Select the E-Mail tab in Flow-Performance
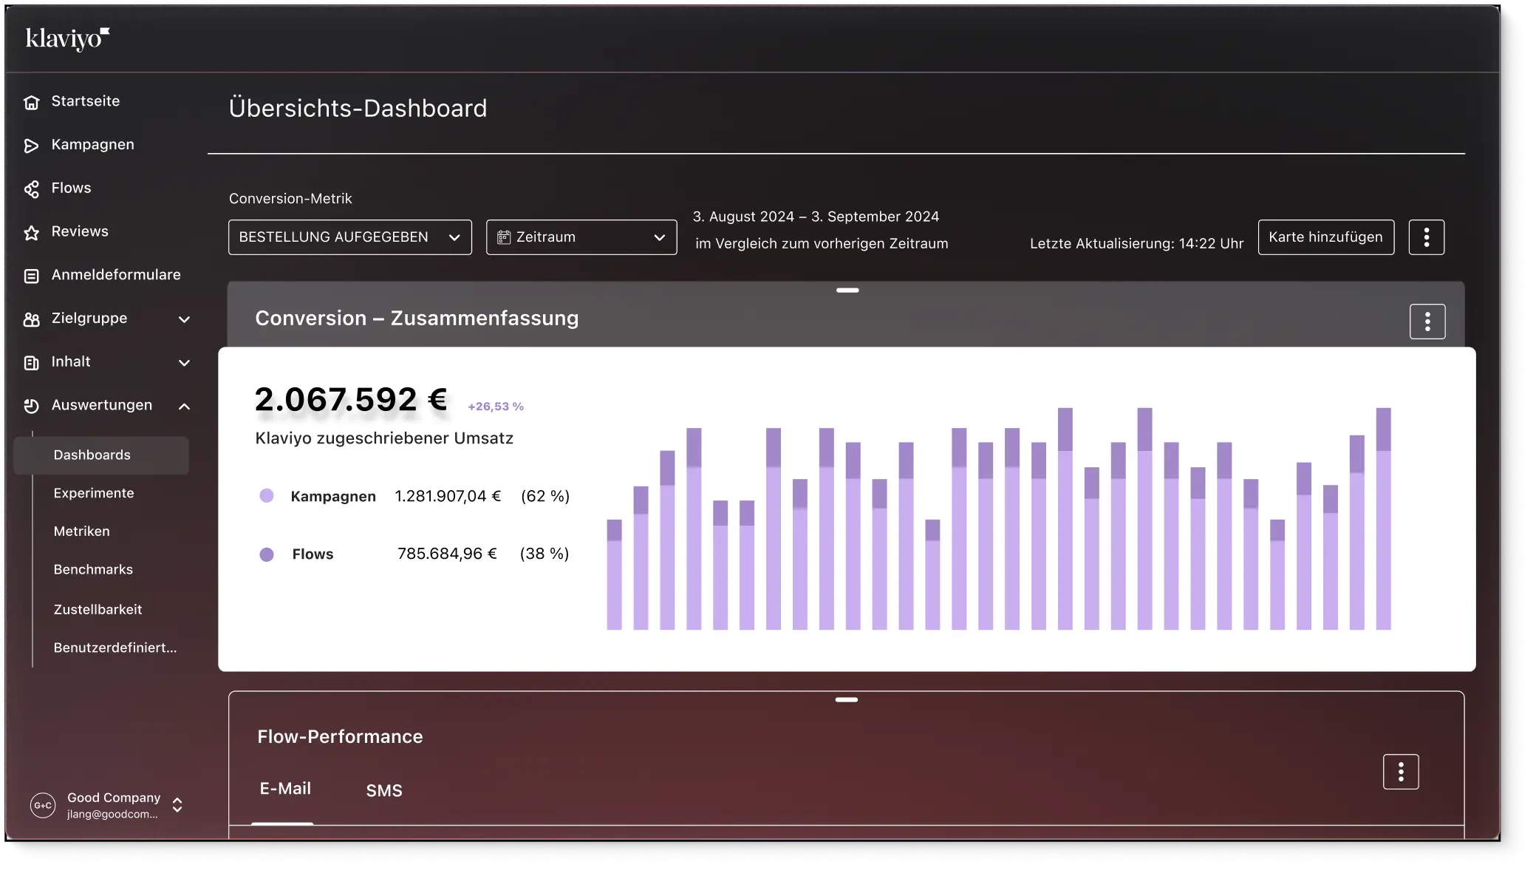Image resolution: width=1536 pixels, height=873 pixels. (285, 789)
